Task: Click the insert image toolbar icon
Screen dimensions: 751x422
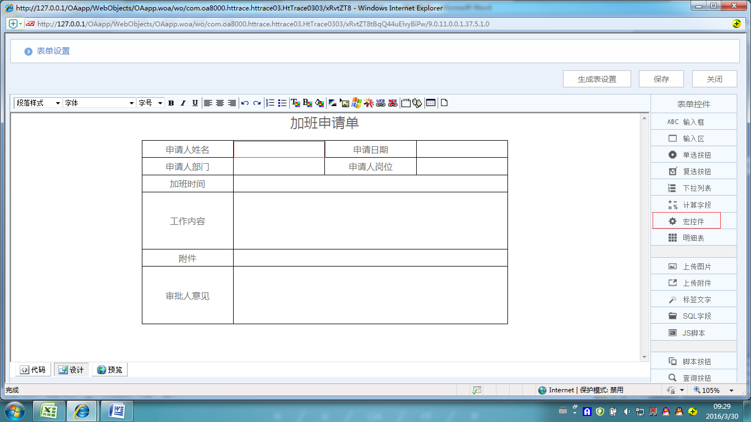Action: 345,103
